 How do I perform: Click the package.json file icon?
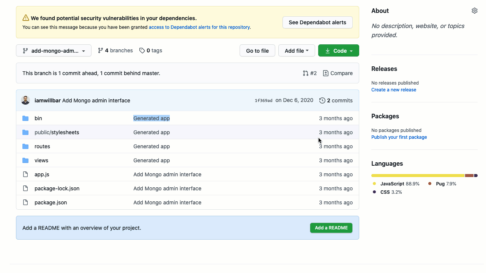tap(25, 202)
